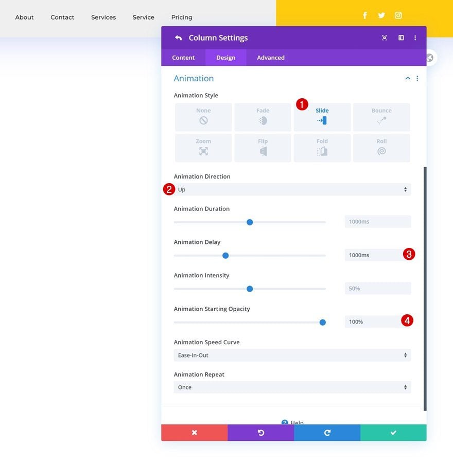Screen dimensions: 453x463
Task: Click the back arrow in Column Settings header
Action: (x=178, y=38)
